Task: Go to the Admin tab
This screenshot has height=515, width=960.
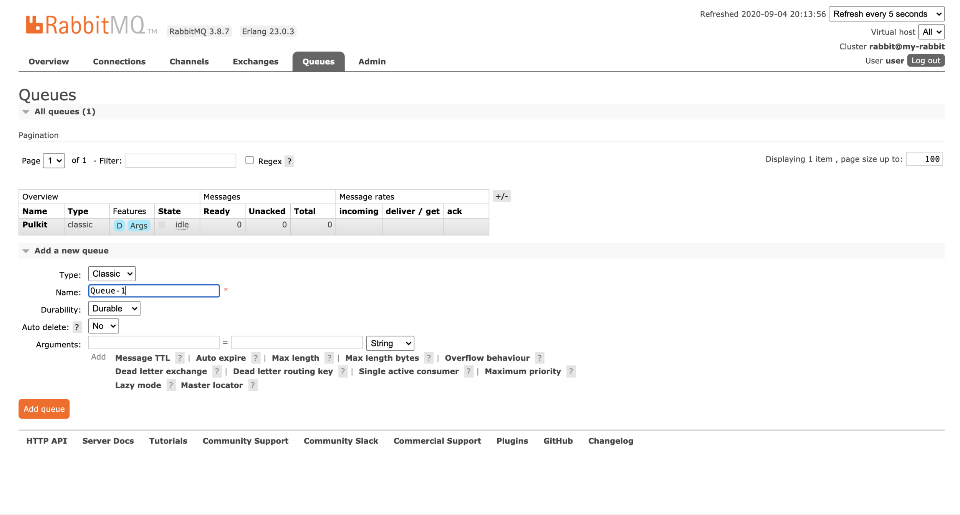Action: click(x=372, y=62)
